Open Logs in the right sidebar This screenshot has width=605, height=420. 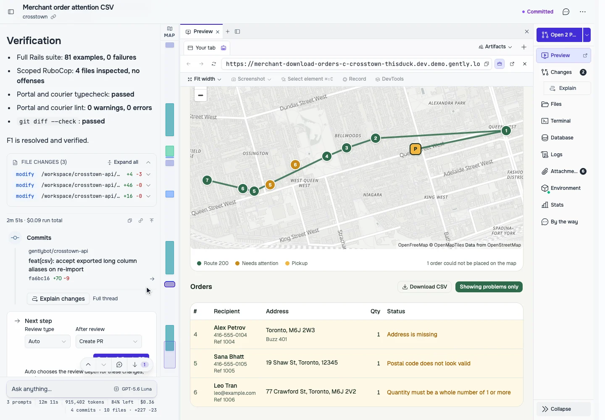tap(563, 155)
